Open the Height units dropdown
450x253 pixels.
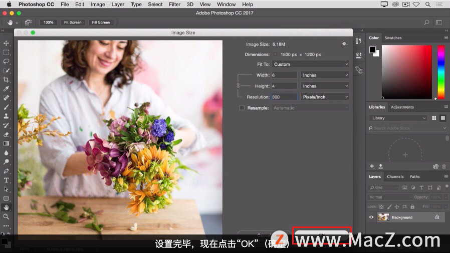click(325, 86)
